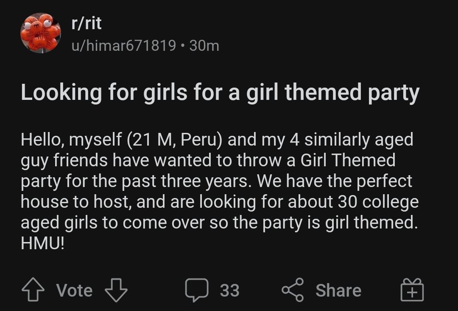This screenshot has height=311, width=458.
Task: Downvote the post with the down arrow
Action: [116, 290]
